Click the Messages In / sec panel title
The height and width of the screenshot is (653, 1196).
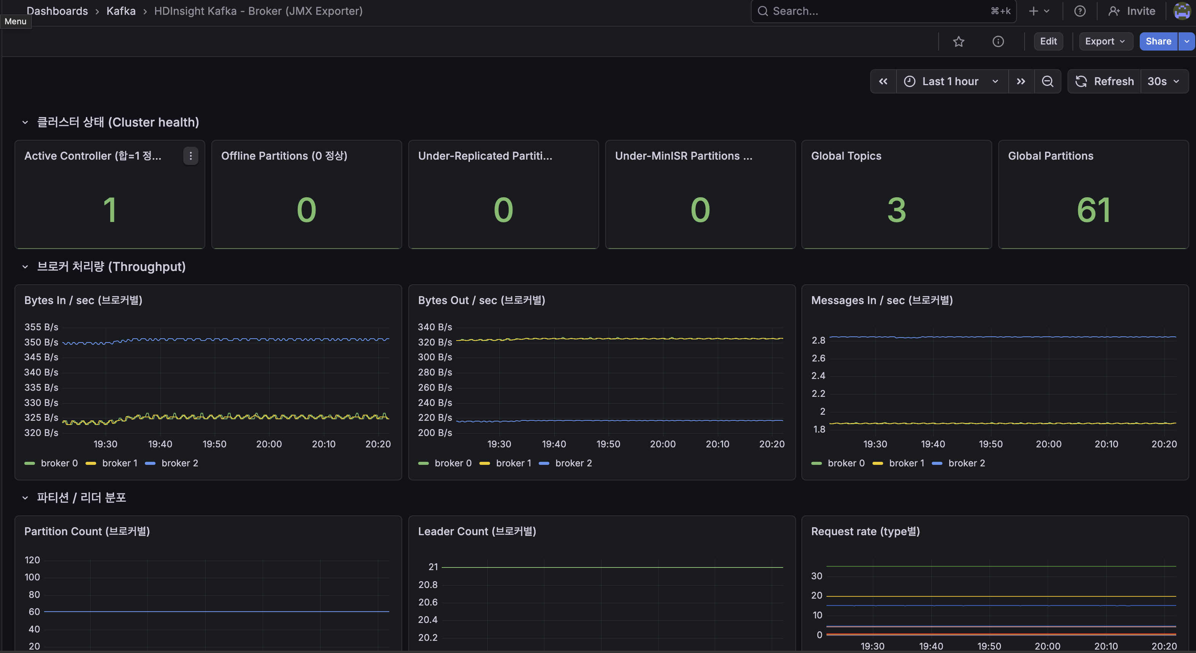(882, 300)
